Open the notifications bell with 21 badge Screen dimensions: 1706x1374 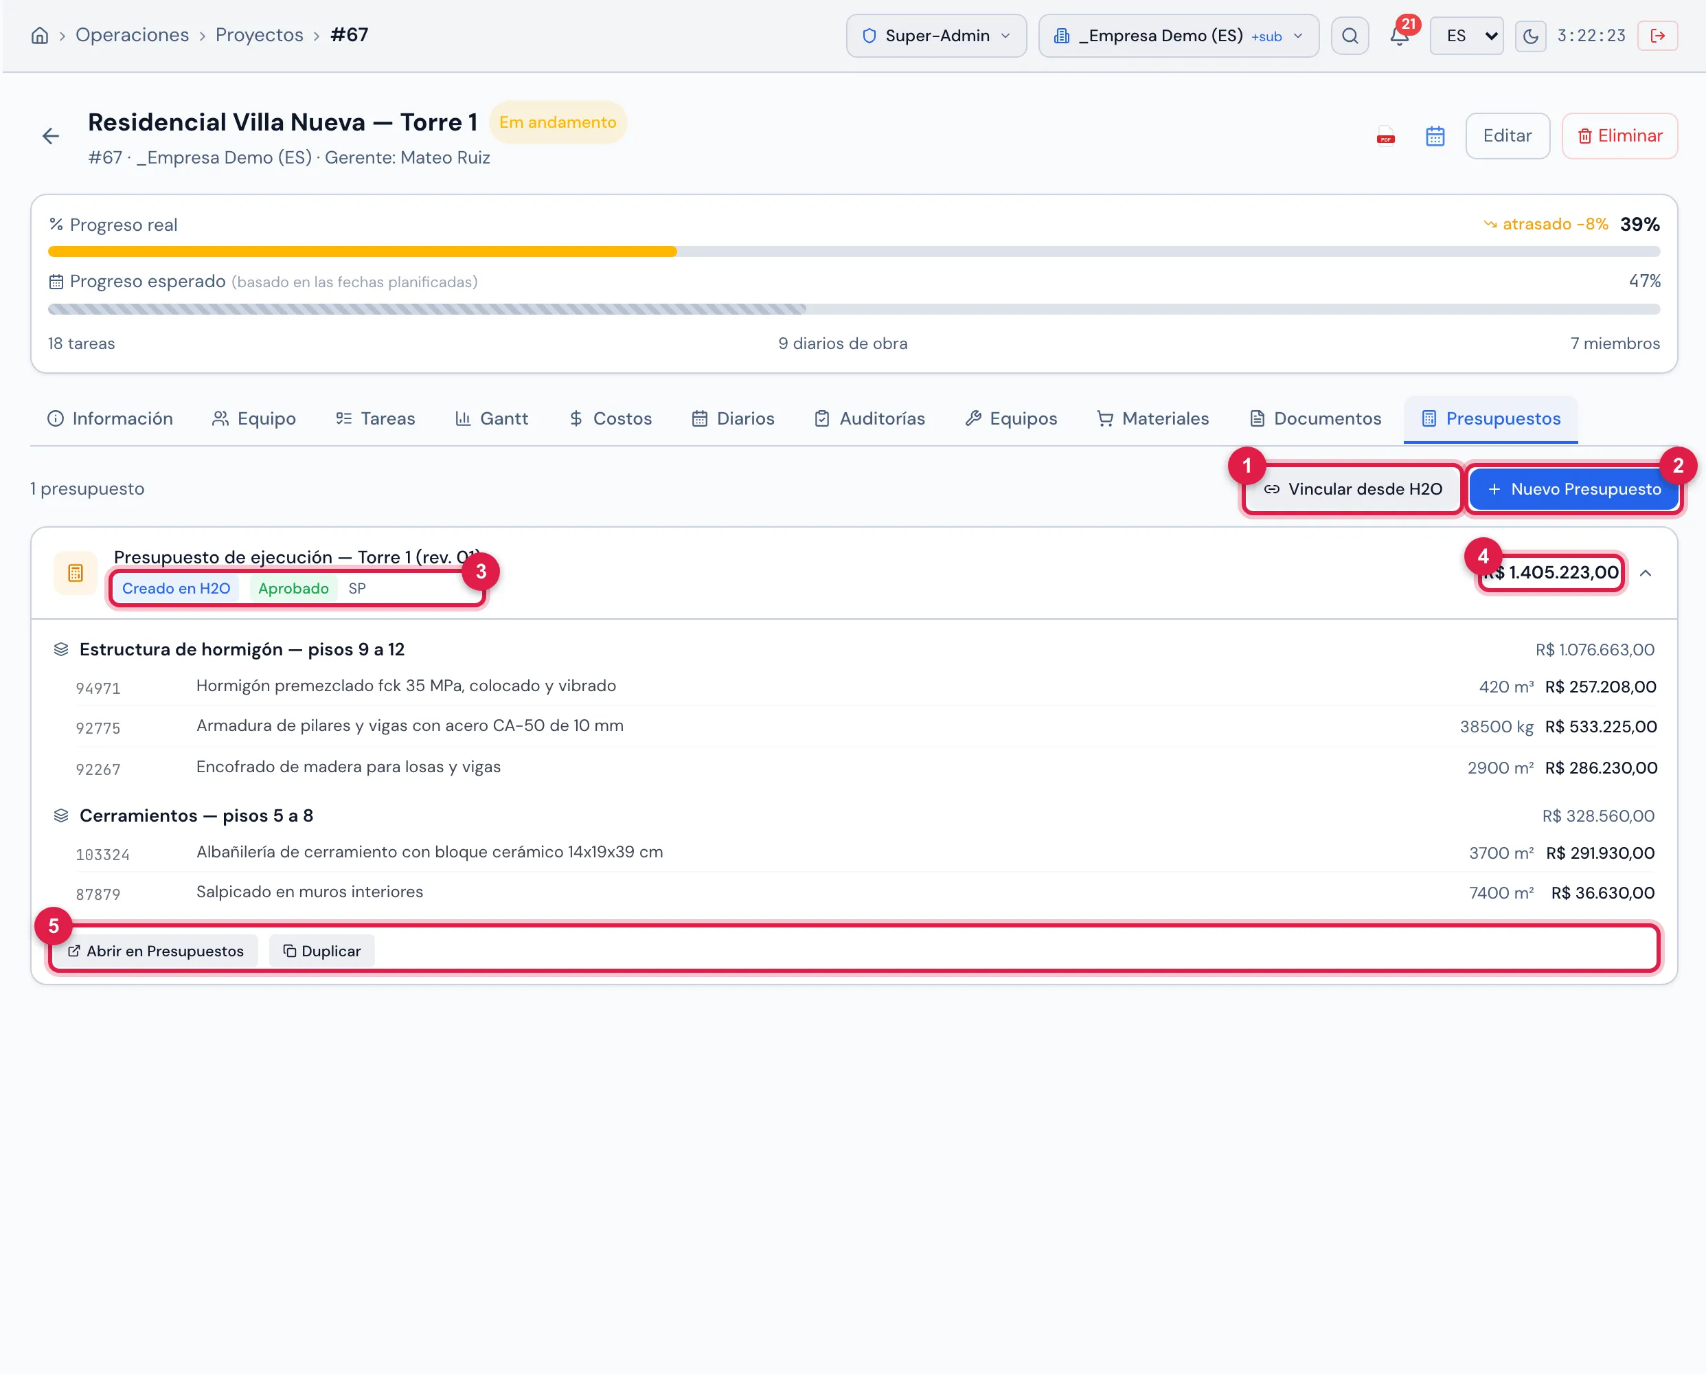(x=1399, y=36)
